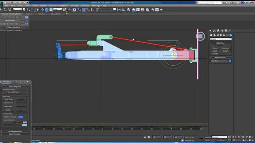Open the Render Setup icon

[153, 10]
